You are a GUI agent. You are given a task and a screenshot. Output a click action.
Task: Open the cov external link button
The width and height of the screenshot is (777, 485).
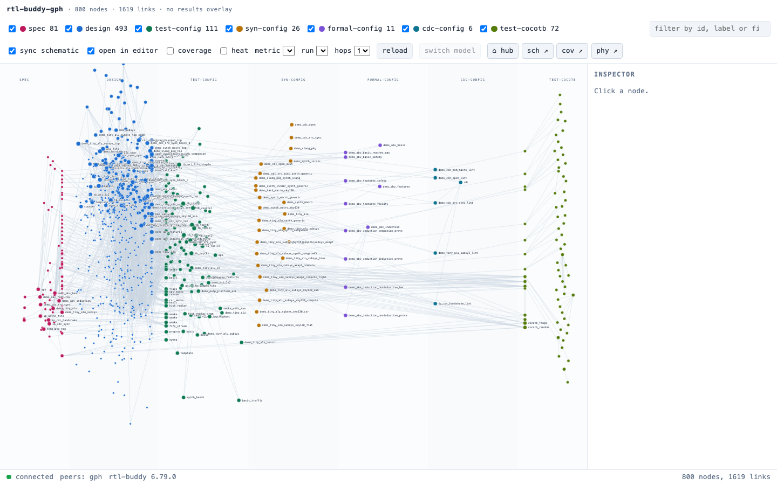(572, 51)
